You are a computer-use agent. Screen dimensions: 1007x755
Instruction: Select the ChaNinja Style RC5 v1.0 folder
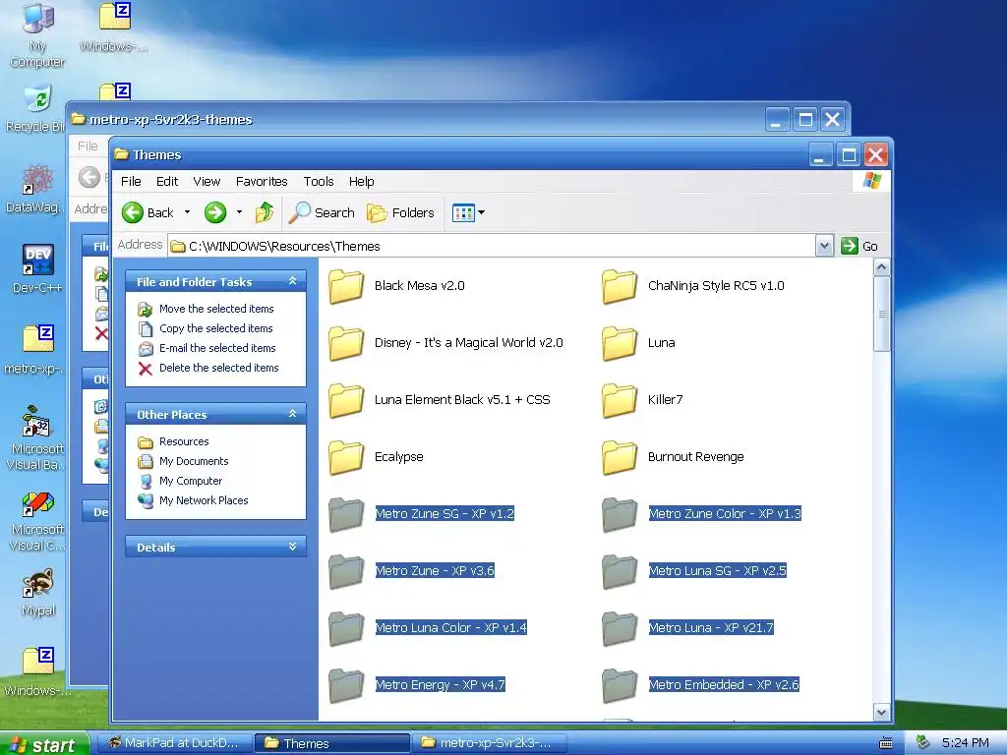(x=693, y=286)
